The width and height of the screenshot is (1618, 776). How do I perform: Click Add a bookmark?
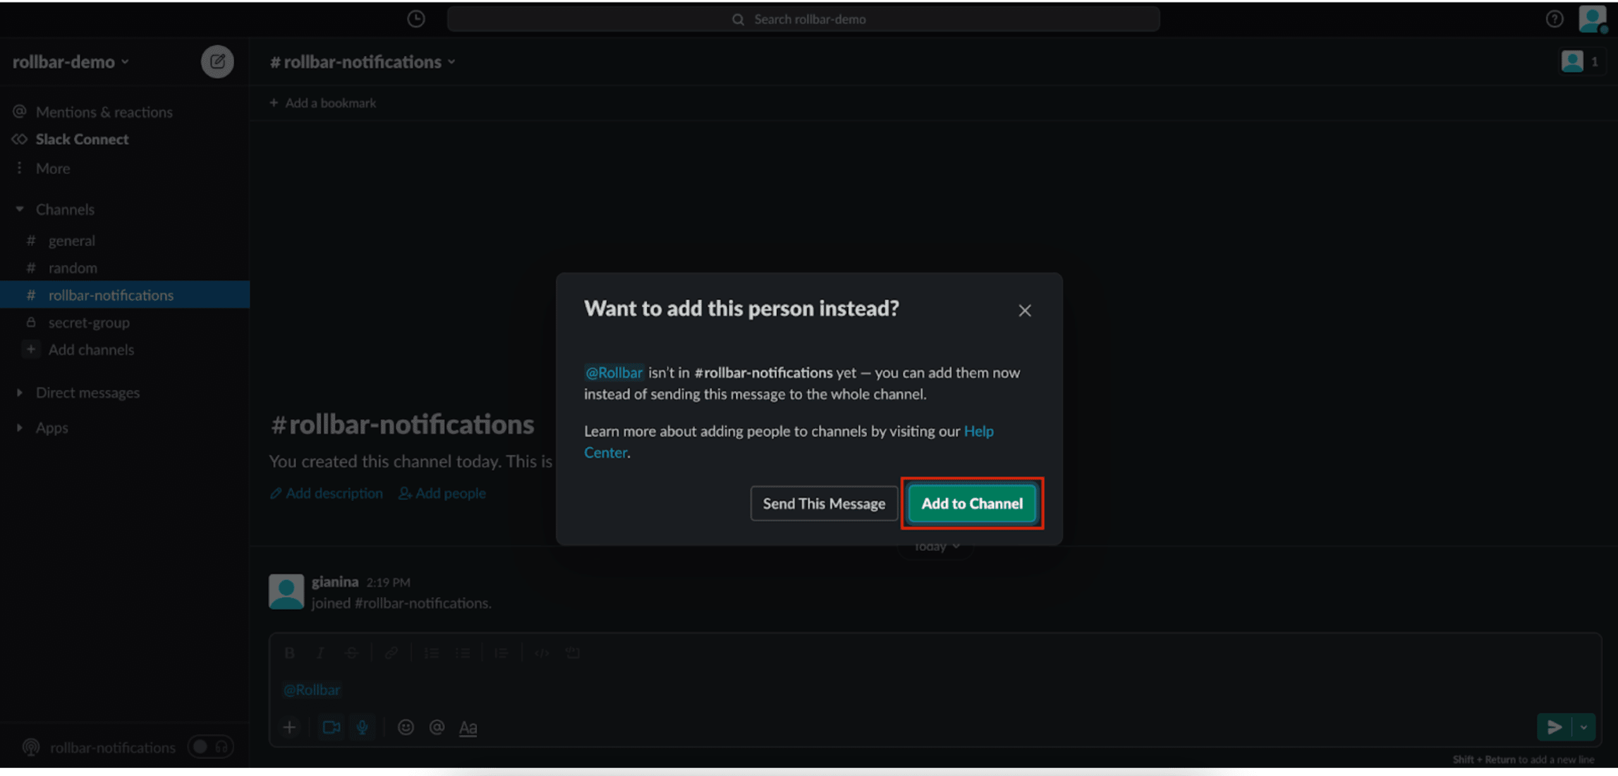point(323,103)
